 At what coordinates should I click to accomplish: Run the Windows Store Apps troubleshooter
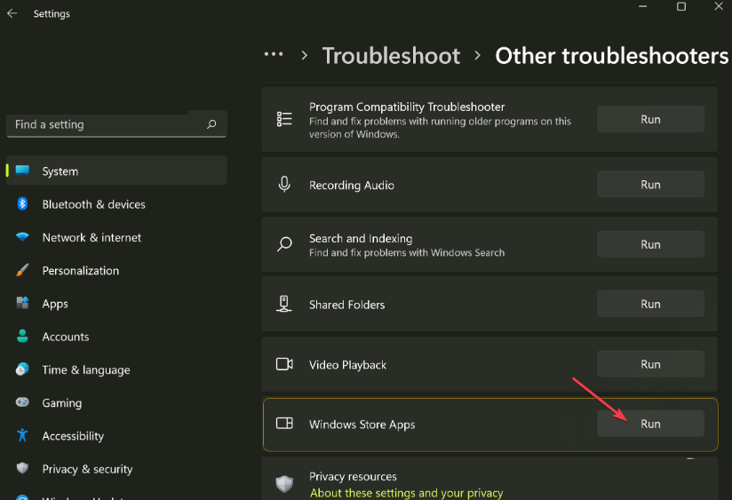pyautogui.click(x=650, y=424)
